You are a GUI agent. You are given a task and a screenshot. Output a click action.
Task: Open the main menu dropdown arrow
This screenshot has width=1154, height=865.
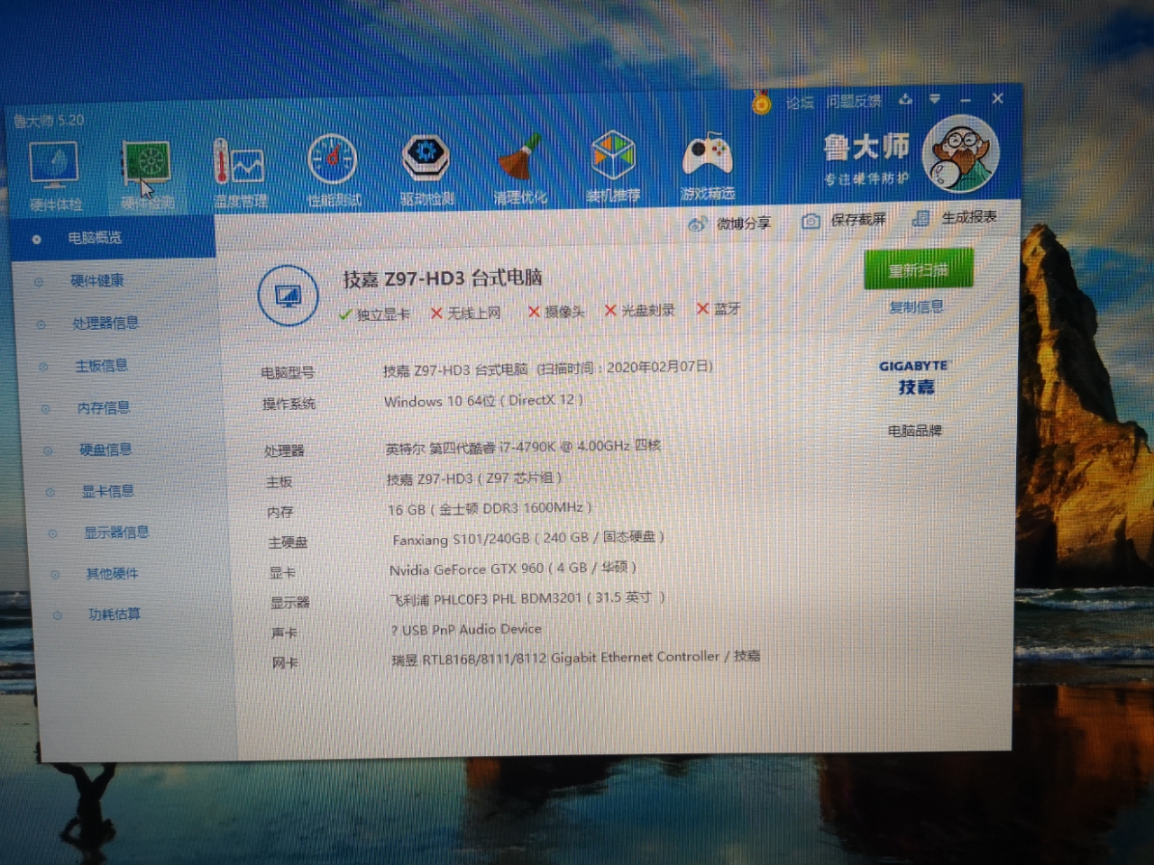tap(935, 98)
